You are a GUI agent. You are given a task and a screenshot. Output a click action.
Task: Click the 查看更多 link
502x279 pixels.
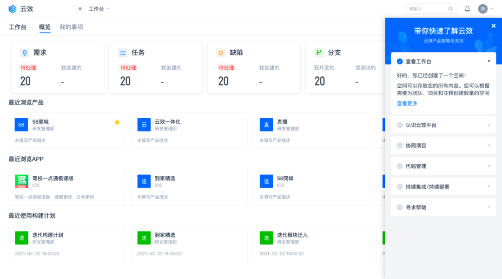(x=407, y=103)
